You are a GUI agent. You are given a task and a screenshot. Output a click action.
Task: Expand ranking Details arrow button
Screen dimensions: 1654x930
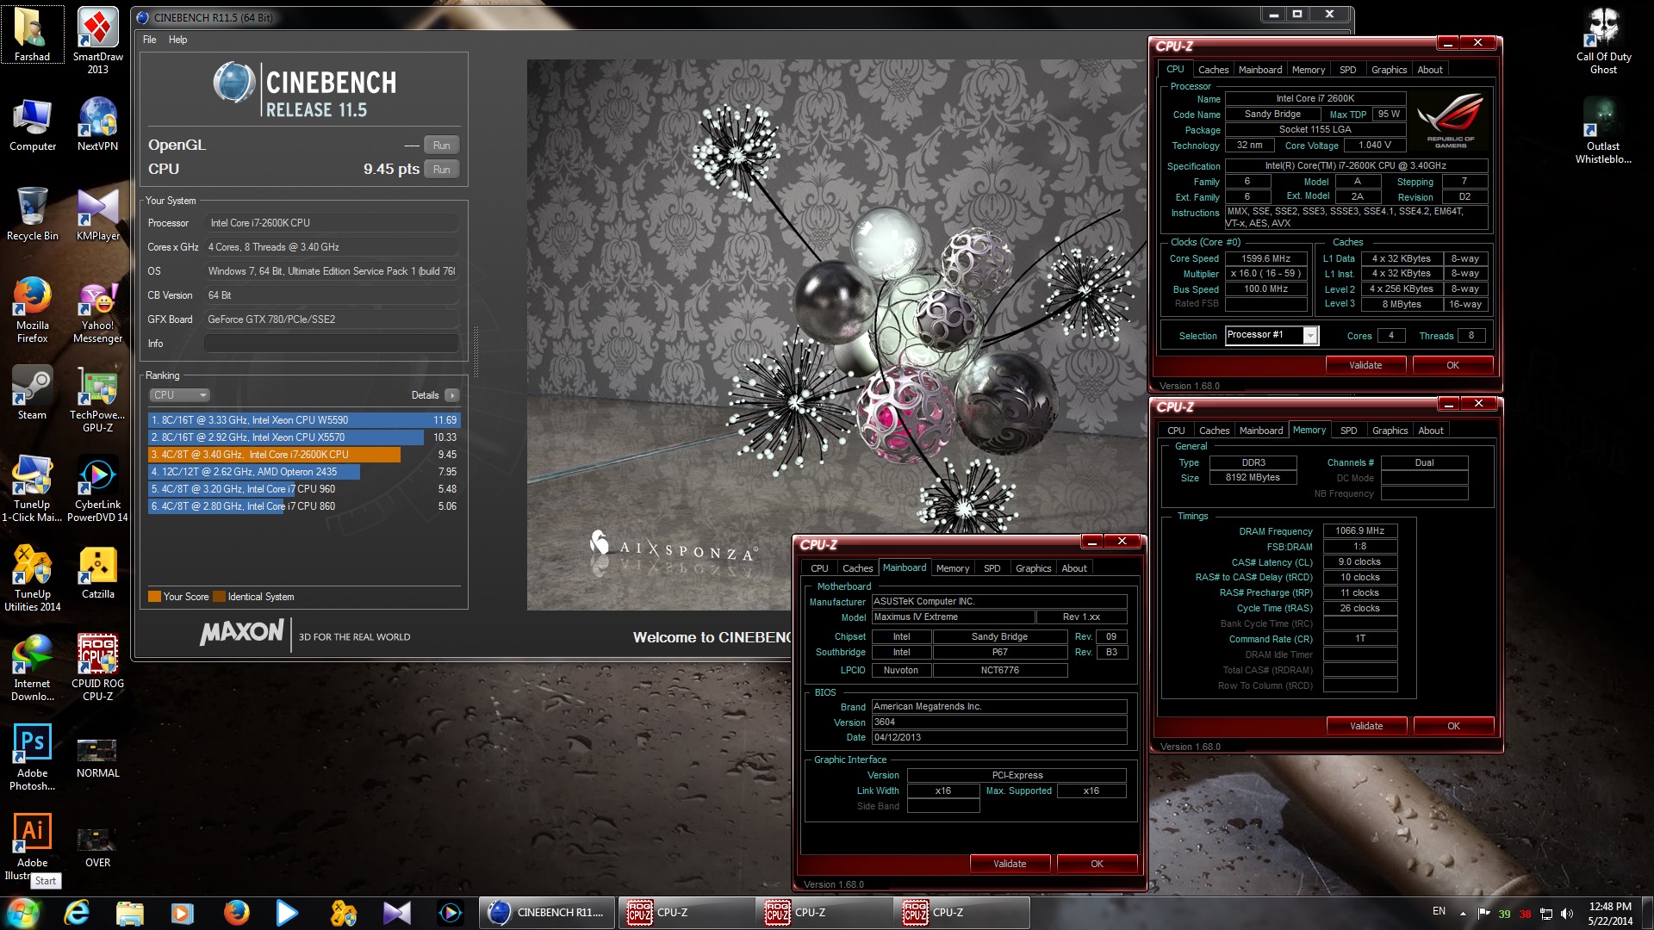[452, 395]
